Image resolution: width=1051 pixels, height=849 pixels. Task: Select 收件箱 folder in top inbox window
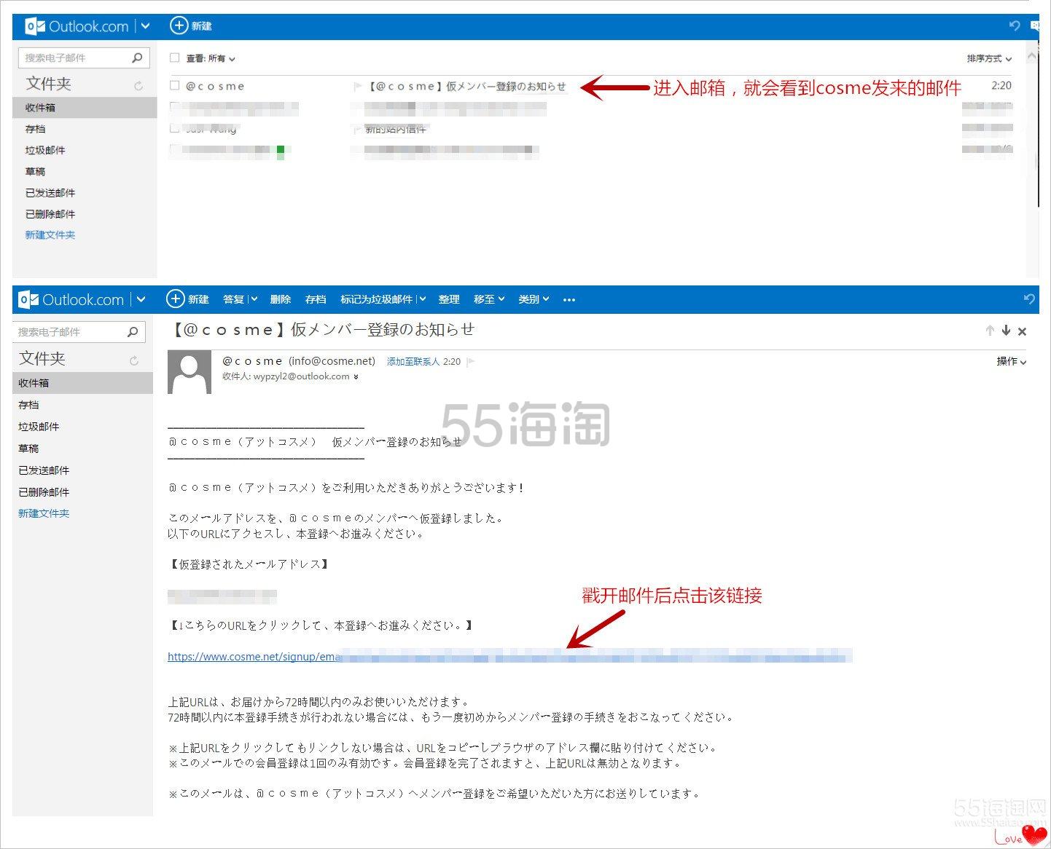click(85, 107)
